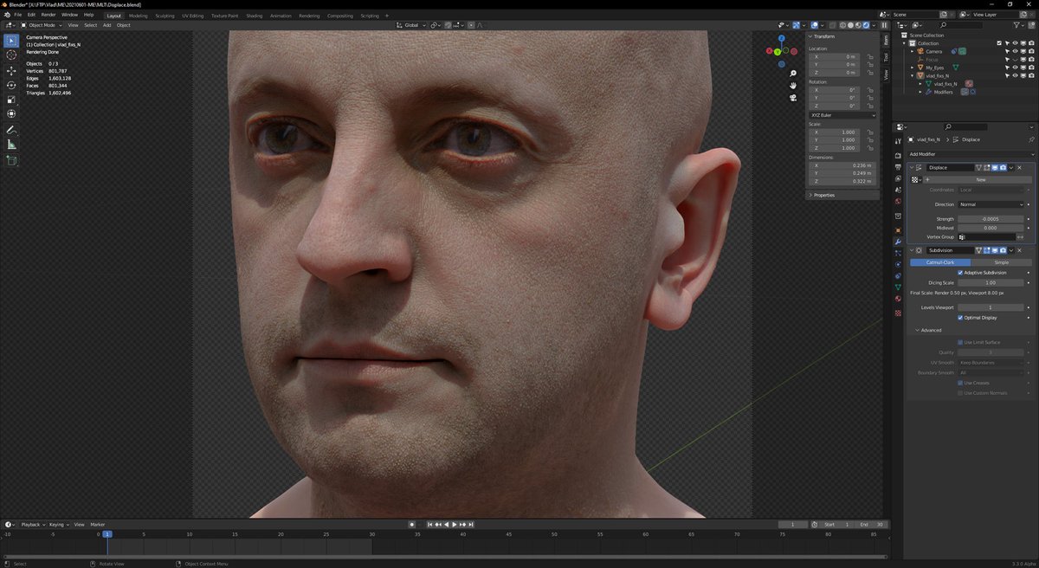The image size is (1039, 568).
Task: Switch to the Shading workspace tab
Action: tap(254, 16)
